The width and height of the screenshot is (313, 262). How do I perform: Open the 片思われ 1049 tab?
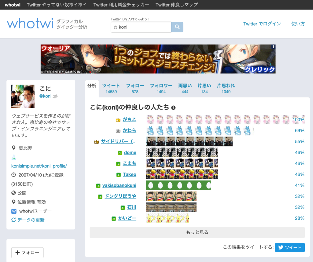pos(226,89)
